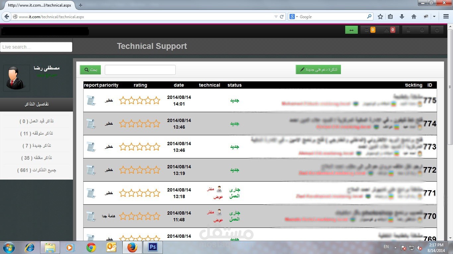The image size is (453, 254).
Task: Click date 2014/08/14 11:48 cell
Action: point(179,216)
